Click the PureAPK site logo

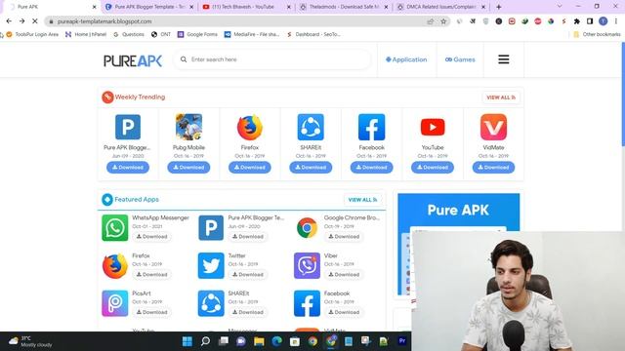(133, 60)
